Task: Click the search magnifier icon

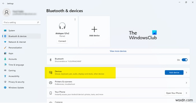Action: [38, 22]
